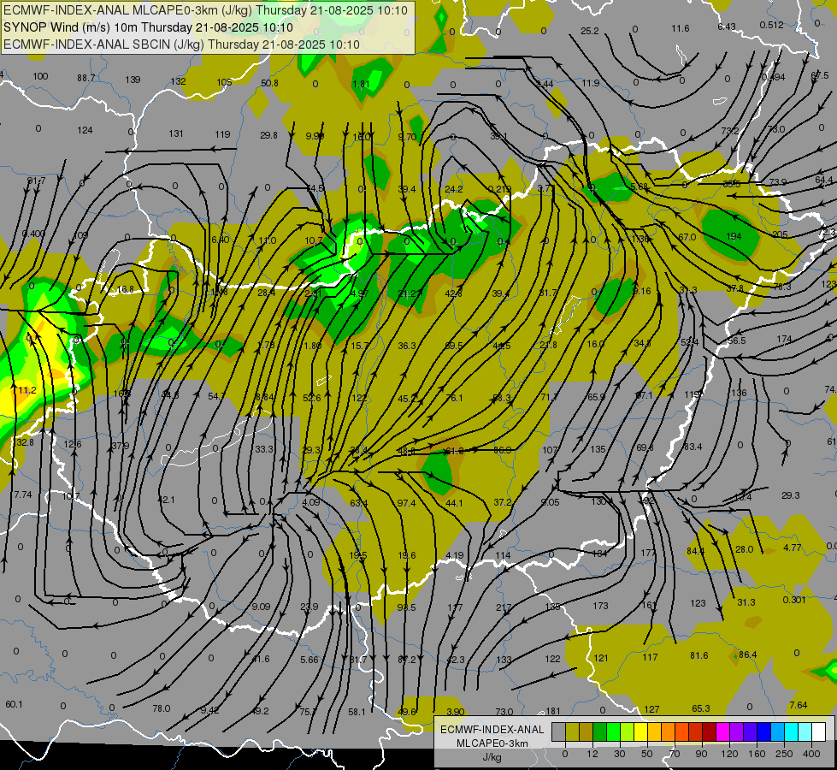
Task: Click the '250' legend tick label
Action: point(784,754)
